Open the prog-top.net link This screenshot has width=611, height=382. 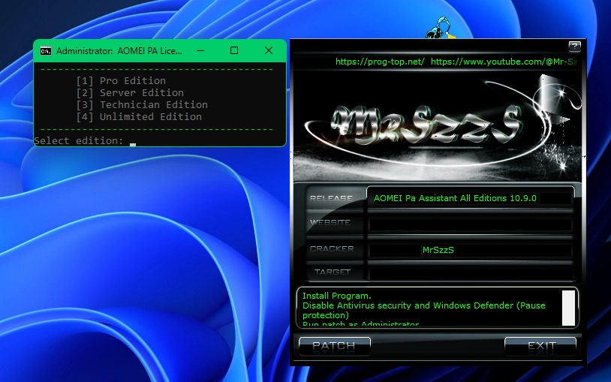click(x=380, y=62)
